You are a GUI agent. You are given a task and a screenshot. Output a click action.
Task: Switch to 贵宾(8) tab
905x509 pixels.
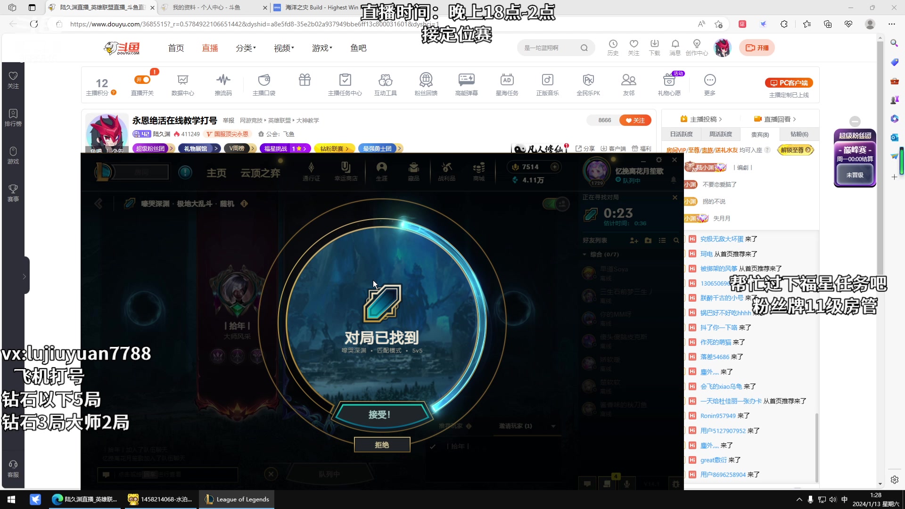760,134
